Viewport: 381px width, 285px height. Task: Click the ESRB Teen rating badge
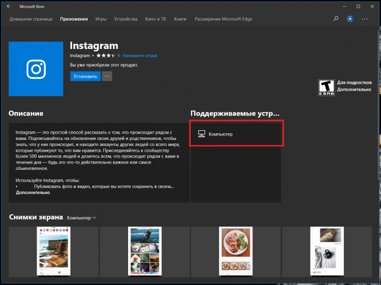[326, 88]
